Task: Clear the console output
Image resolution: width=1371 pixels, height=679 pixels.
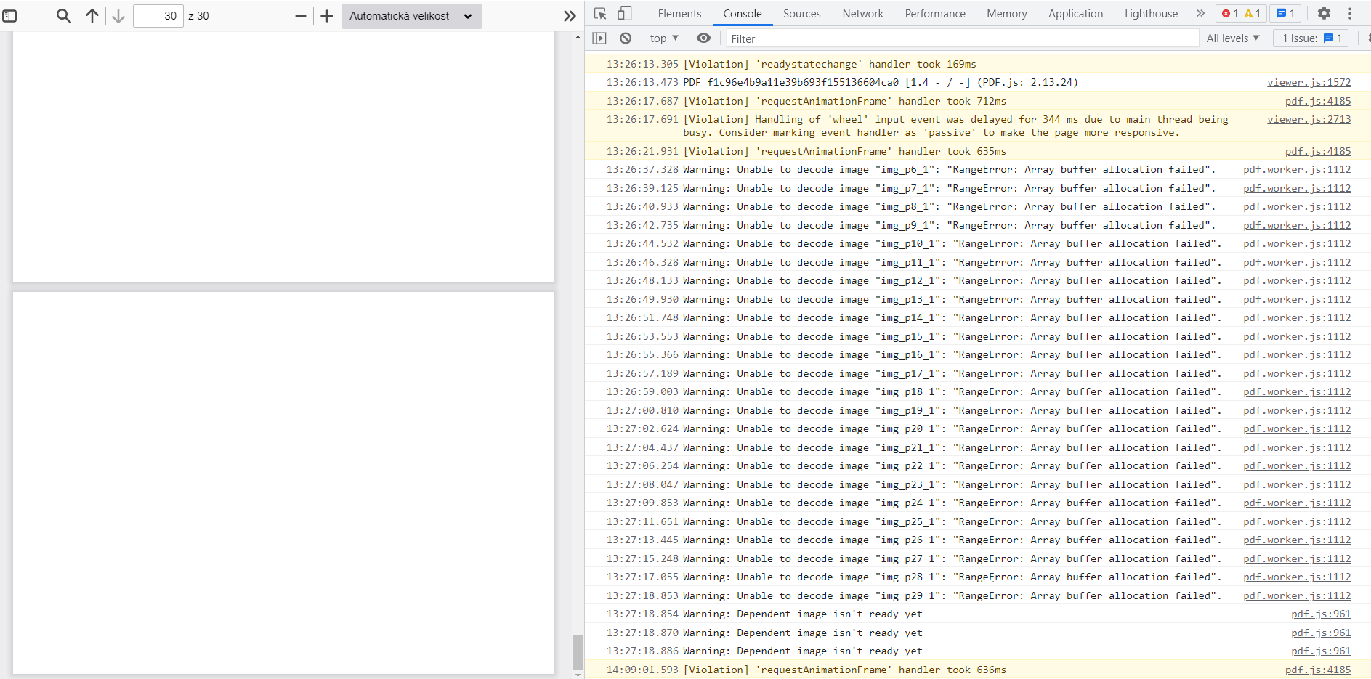Action: click(x=625, y=38)
